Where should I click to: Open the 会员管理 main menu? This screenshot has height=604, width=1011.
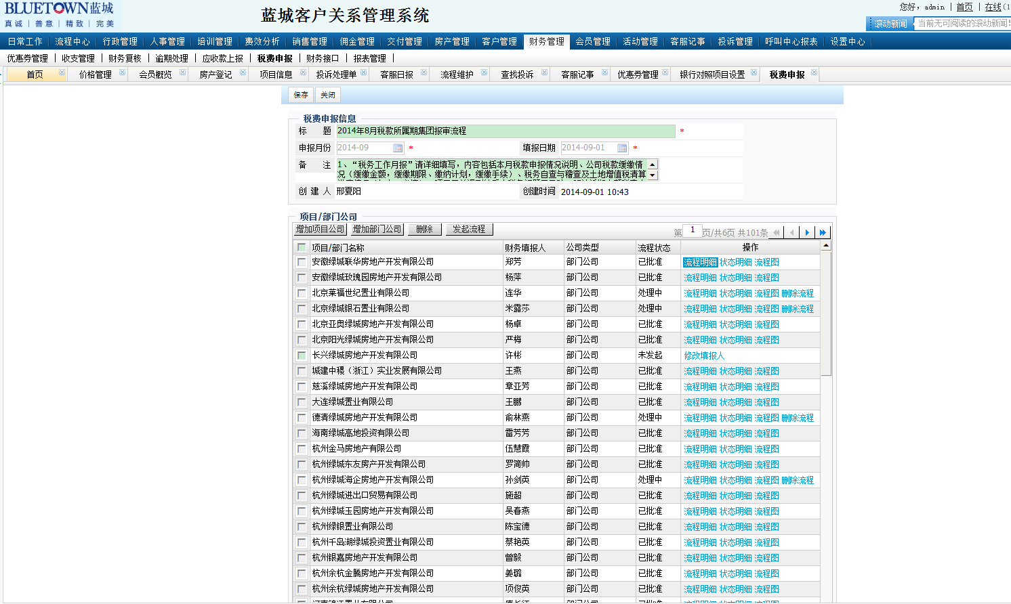point(593,41)
